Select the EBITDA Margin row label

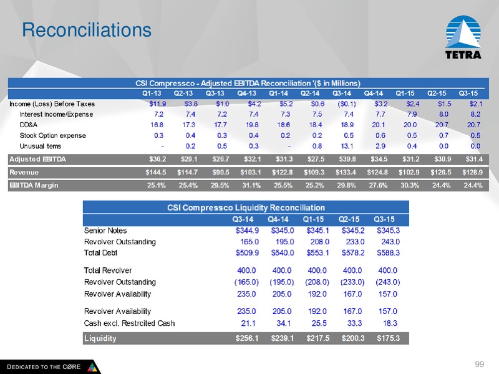[34, 185]
